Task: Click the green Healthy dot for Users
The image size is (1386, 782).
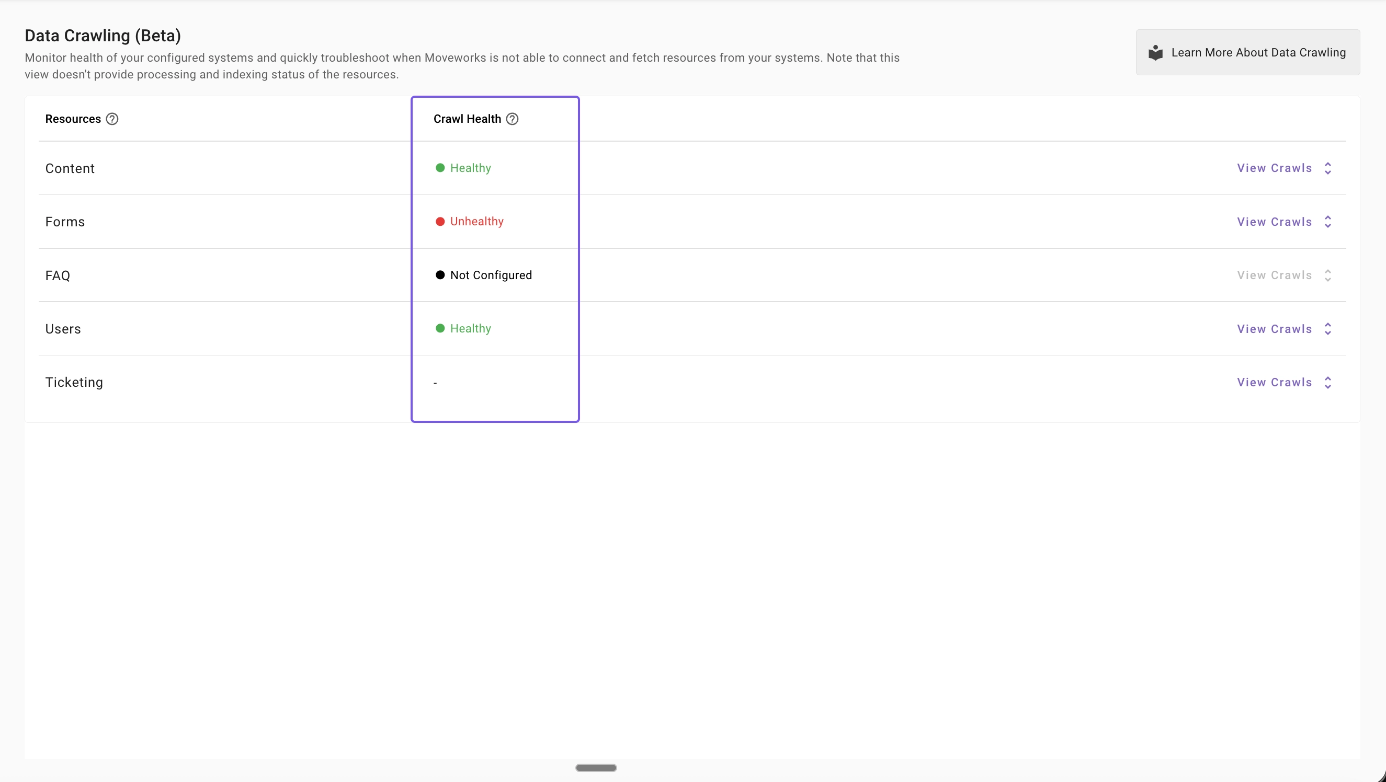Action: coord(440,328)
